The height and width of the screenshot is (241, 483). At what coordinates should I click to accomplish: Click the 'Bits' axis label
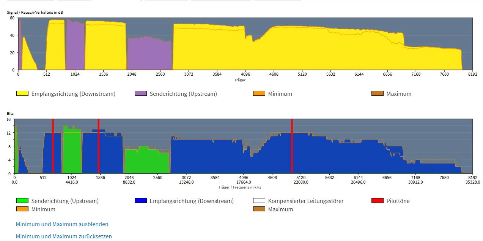coord(10,114)
